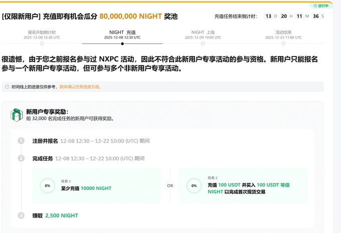The image size is (341, 233).
Task: Click the 任务 1 progress circle 0%
Action: (48, 185)
